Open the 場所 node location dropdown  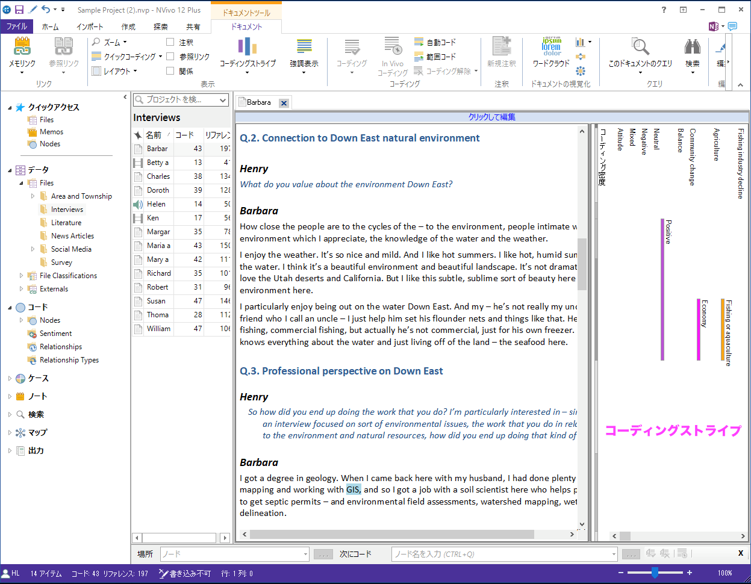tap(305, 554)
